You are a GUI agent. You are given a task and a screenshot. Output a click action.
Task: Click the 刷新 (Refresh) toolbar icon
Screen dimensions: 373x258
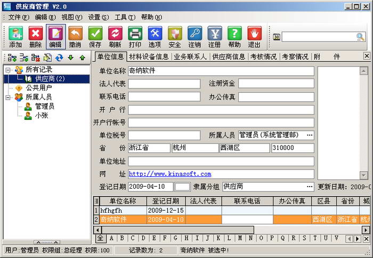click(x=115, y=37)
